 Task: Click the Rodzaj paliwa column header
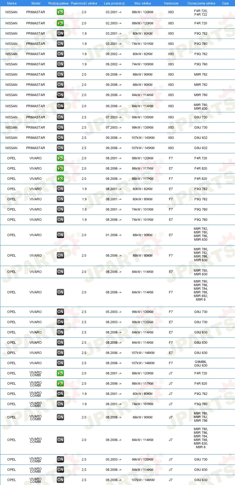pyautogui.click(x=58, y=3)
